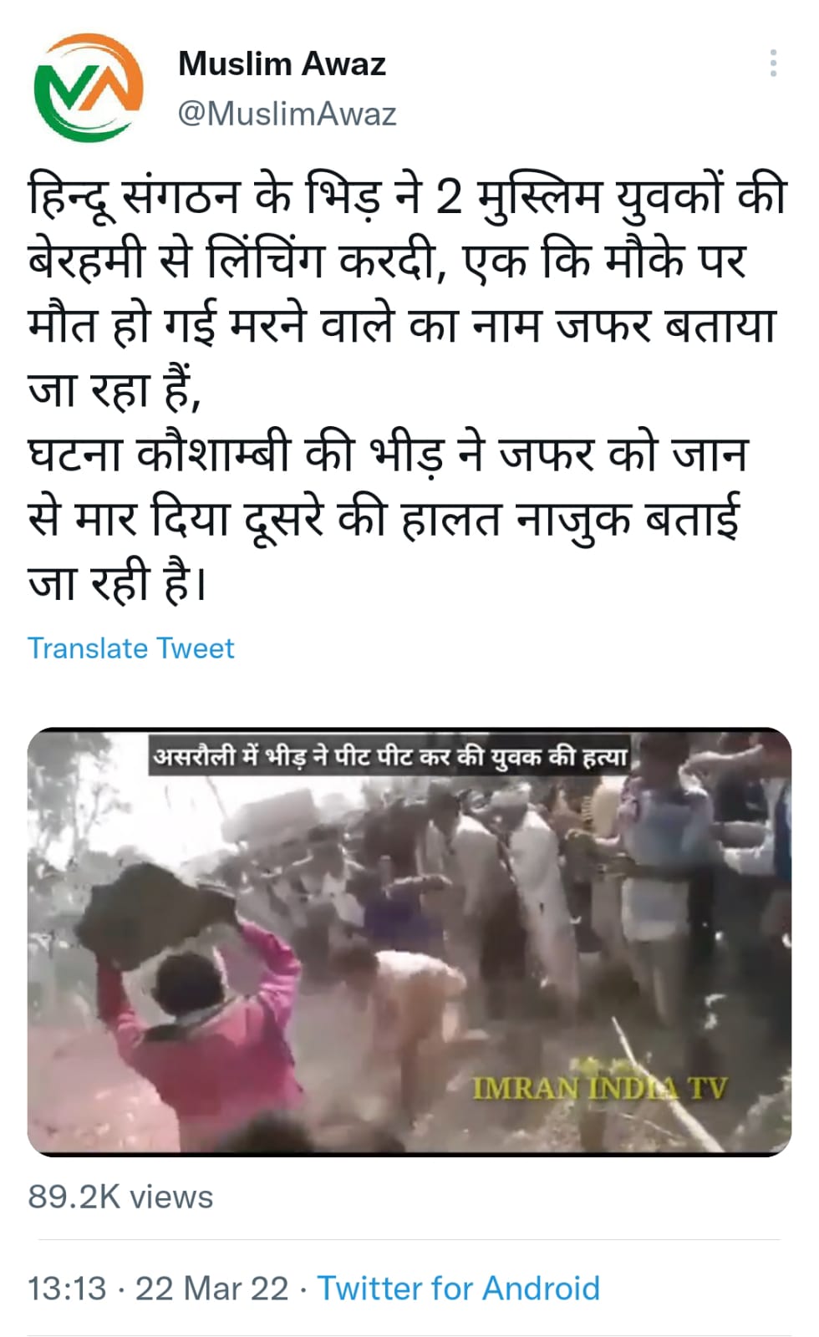819x1337 pixels.
Task: Open the Muslim Awaz profile avatar
Action: 88,88
